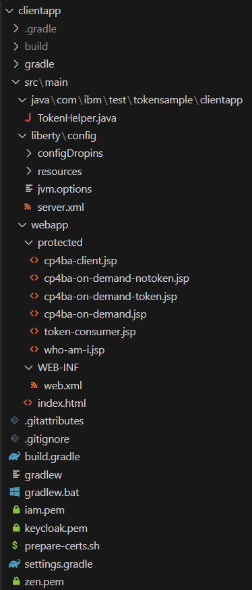Image resolution: width=252 pixels, height=590 pixels.
Task: Expand the .gradle folder chevron
Action: click(15, 28)
